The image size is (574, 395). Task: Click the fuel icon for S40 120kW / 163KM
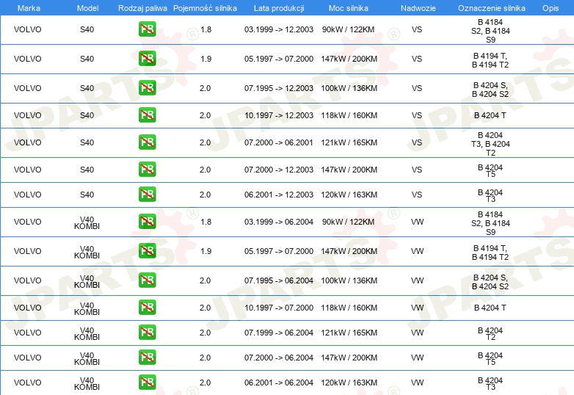[x=147, y=195]
